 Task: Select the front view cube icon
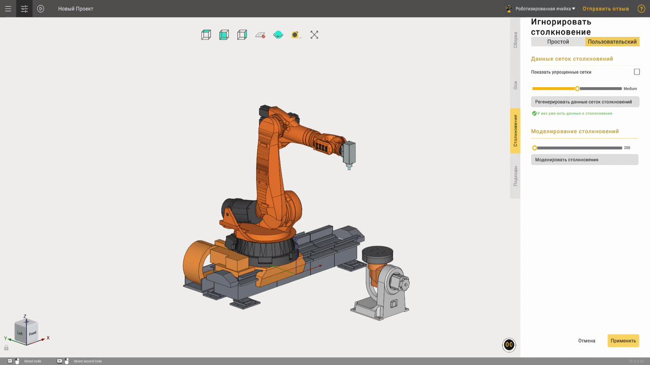tap(224, 35)
